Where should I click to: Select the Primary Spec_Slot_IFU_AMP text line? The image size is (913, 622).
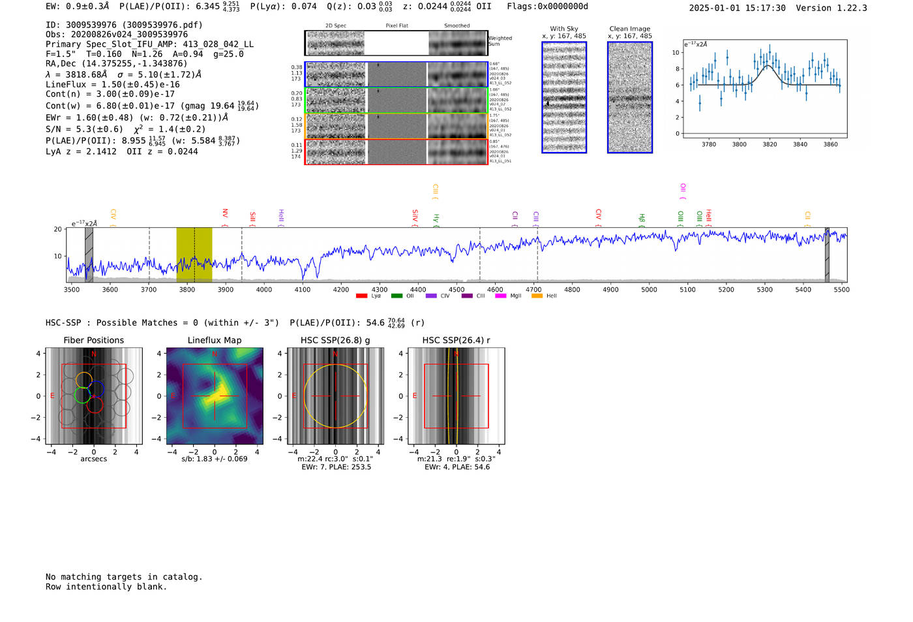point(150,44)
